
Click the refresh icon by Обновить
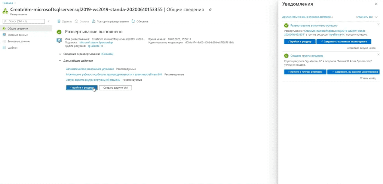[134, 21]
